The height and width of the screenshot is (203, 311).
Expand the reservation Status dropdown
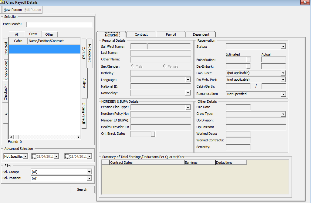tap(283, 47)
